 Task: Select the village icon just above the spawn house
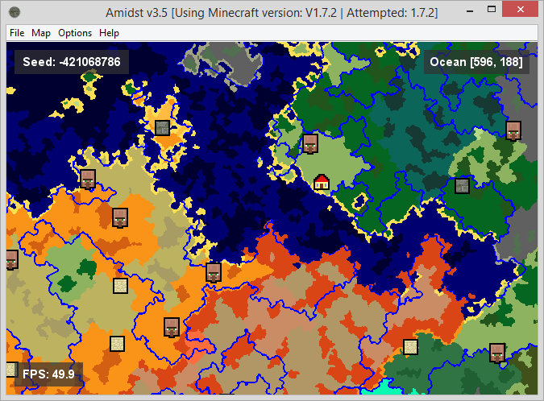[310, 143]
